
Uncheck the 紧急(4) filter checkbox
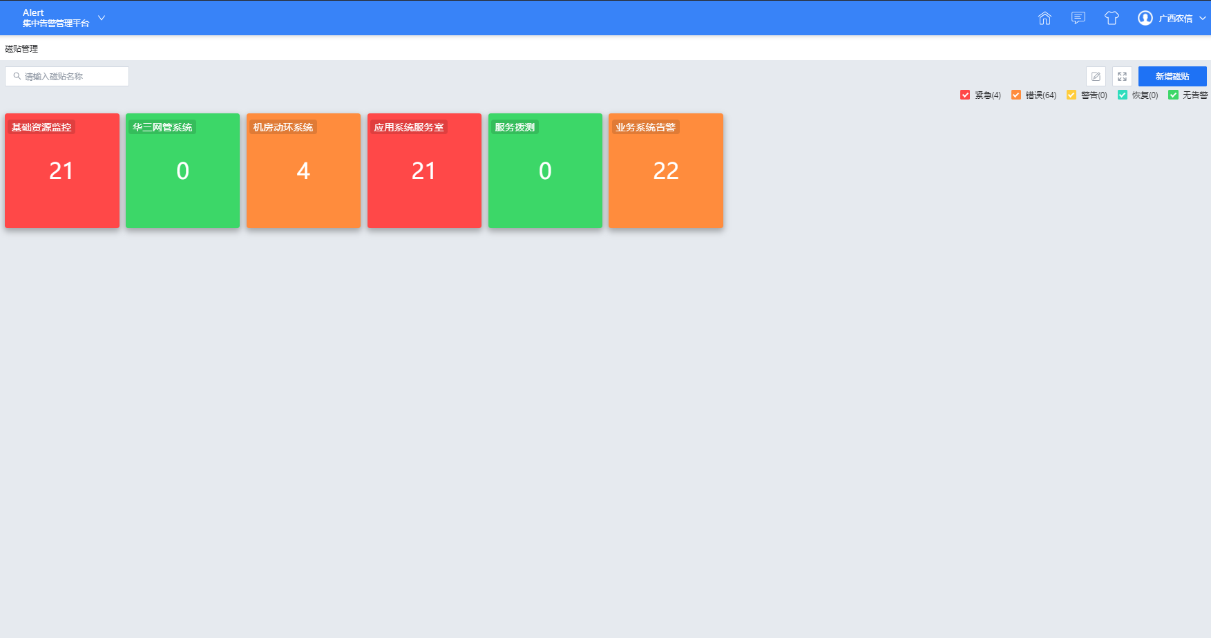point(965,95)
